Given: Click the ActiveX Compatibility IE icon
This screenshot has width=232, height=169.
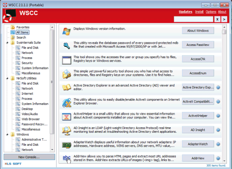Looking at the screenshot, I should [x=67, y=102].
